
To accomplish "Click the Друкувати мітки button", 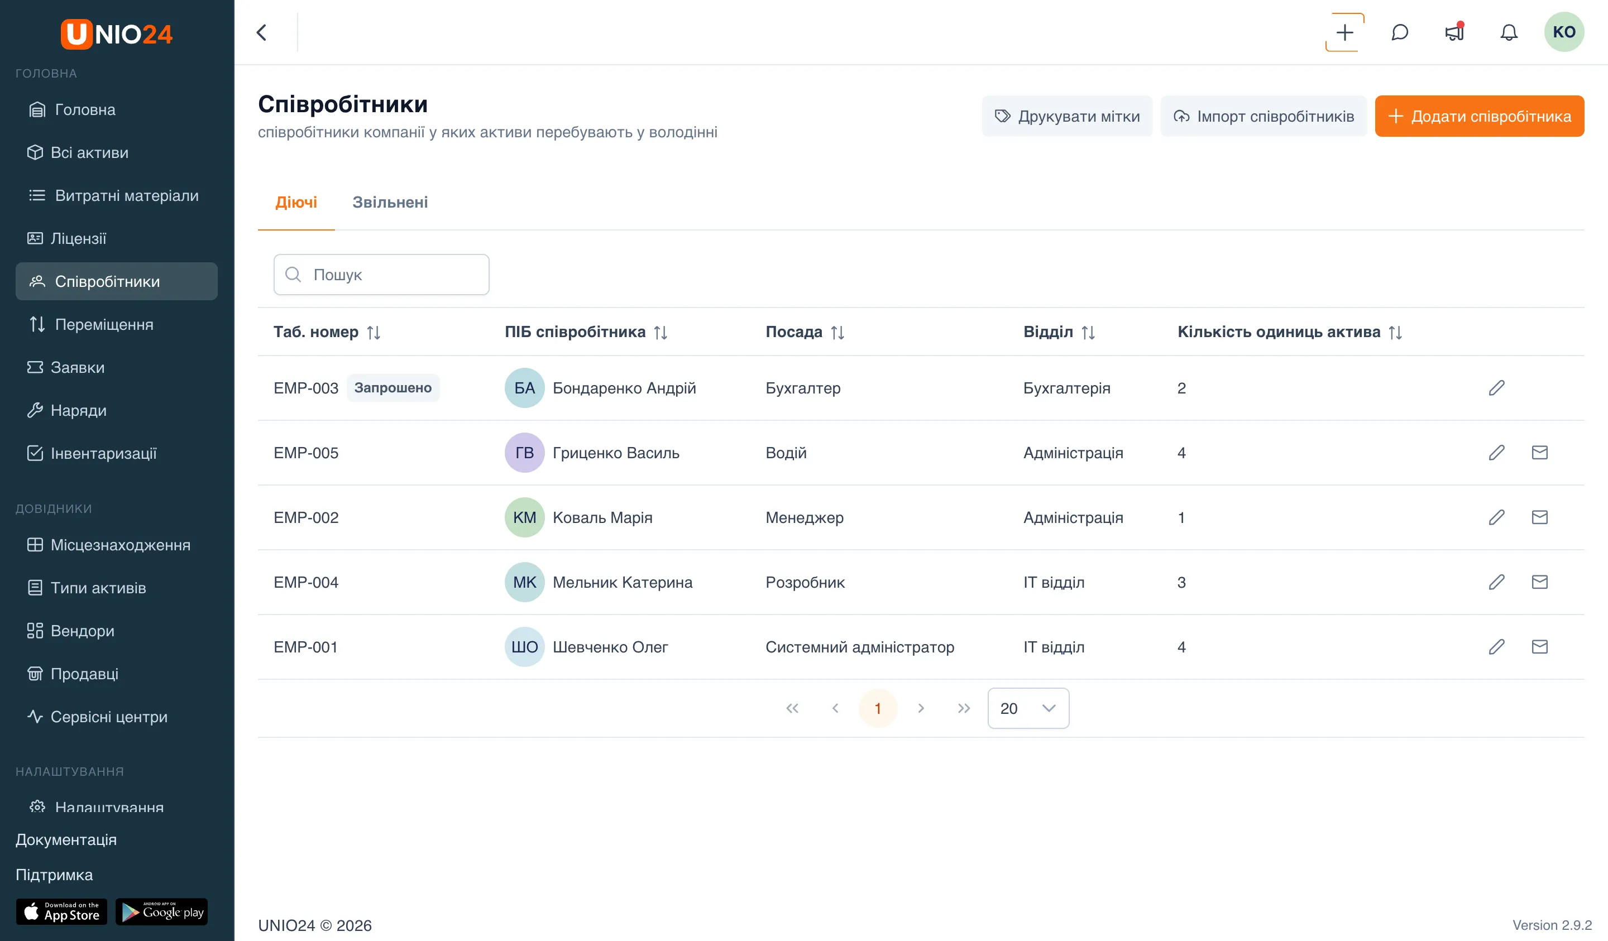I will (1067, 116).
